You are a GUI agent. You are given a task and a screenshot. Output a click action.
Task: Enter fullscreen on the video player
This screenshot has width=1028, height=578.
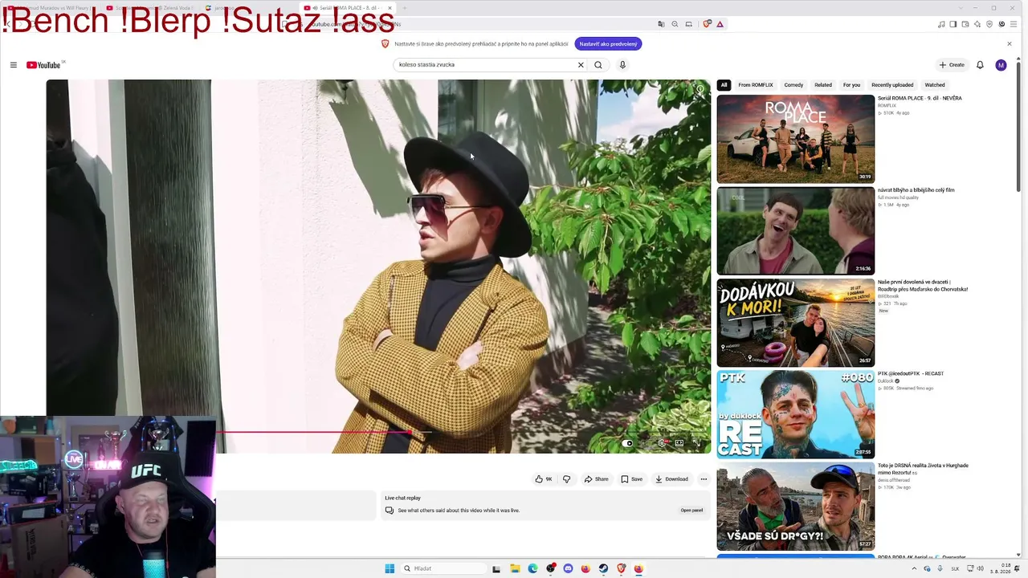tap(696, 443)
